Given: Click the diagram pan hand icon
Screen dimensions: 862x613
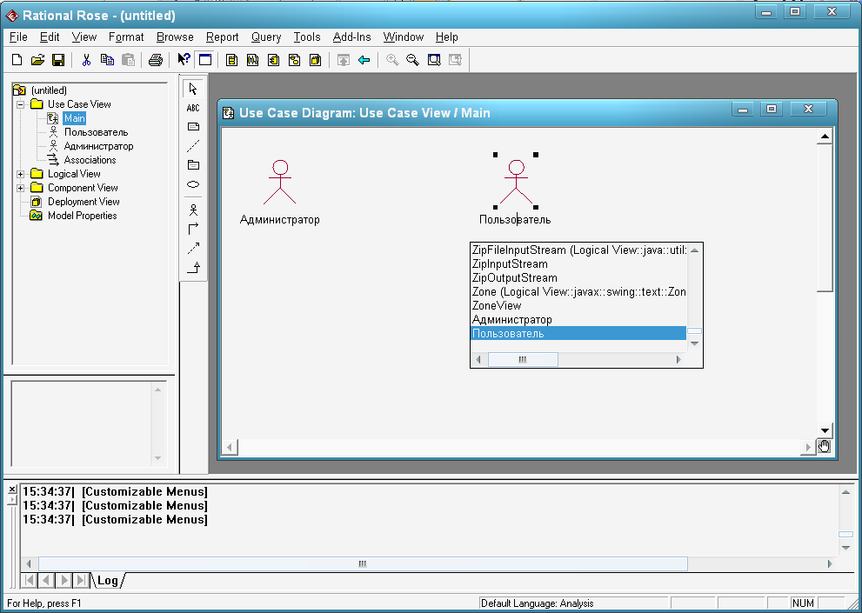Looking at the screenshot, I should (824, 447).
